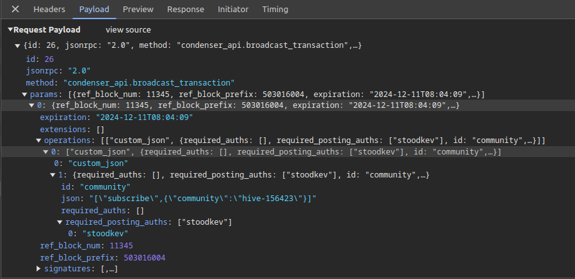Select the method condenser_api.broadcast_transaction value
Screen dimensions: 575x279
point(148,83)
